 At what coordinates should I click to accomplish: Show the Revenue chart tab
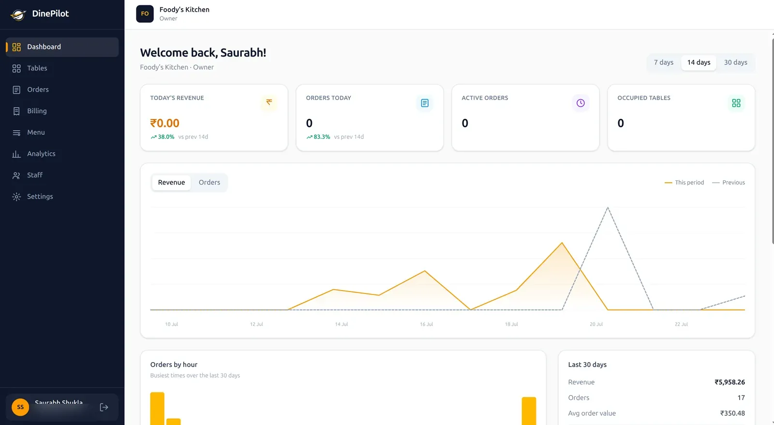tap(171, 182)
